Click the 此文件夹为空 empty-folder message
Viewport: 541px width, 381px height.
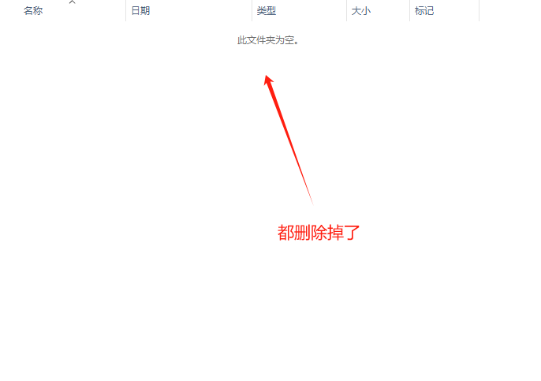[x=268, y=40]
